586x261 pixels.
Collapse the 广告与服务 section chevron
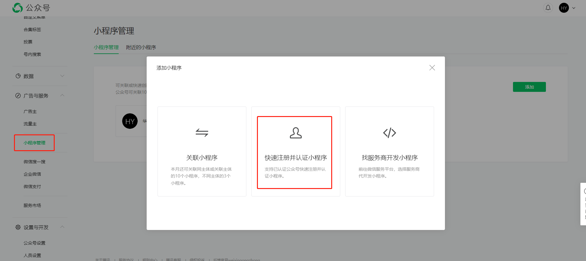pyautogui.click(x=62, y=95)
